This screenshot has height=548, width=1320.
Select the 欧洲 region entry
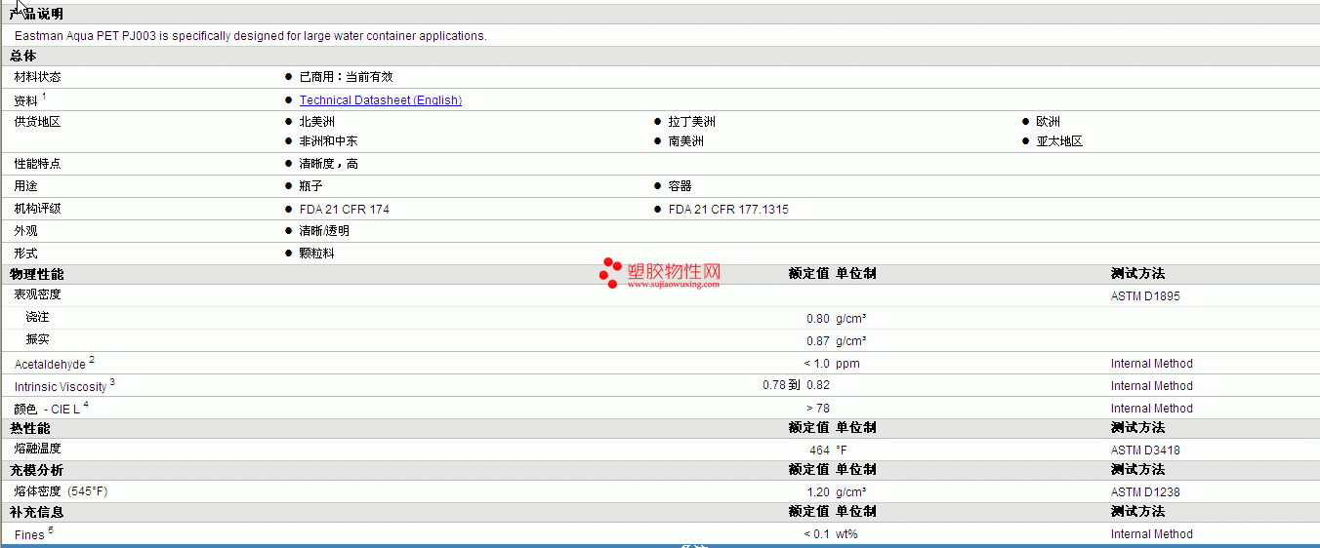pyautogui.click(x=1048, y=122)
